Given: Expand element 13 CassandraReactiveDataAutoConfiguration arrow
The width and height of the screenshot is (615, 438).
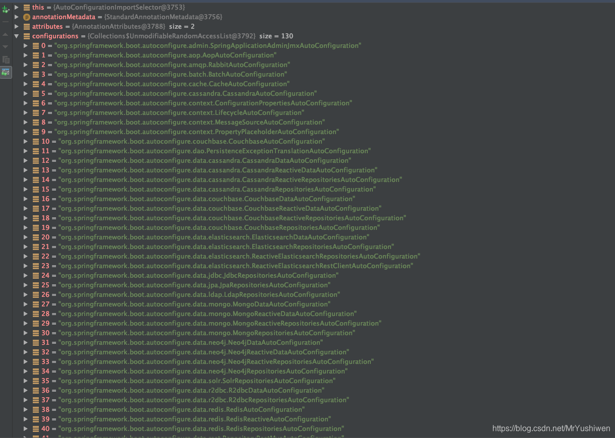Looking at the screenshot, I should (x=26, y=170).
